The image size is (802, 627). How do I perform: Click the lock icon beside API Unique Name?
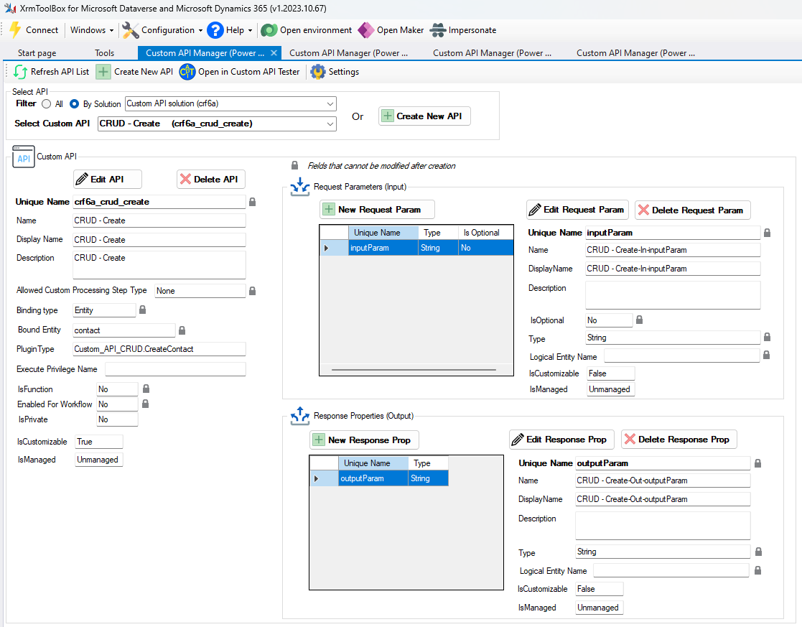[252, 202]
